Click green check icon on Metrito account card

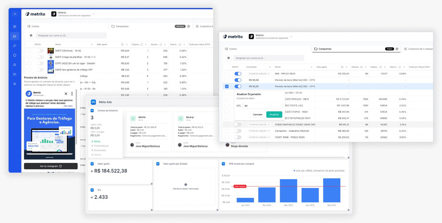click(133, 119)
